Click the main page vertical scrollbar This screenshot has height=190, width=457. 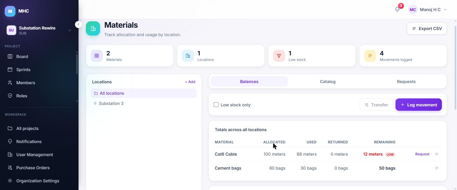[455, 68]
